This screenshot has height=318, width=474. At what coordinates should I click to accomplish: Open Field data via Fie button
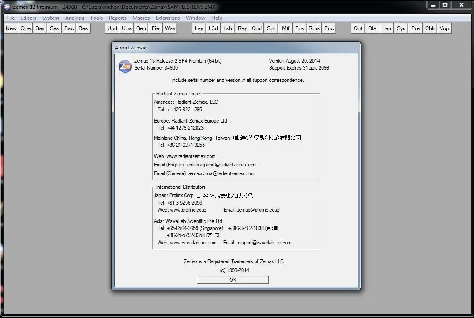point(156,28)
